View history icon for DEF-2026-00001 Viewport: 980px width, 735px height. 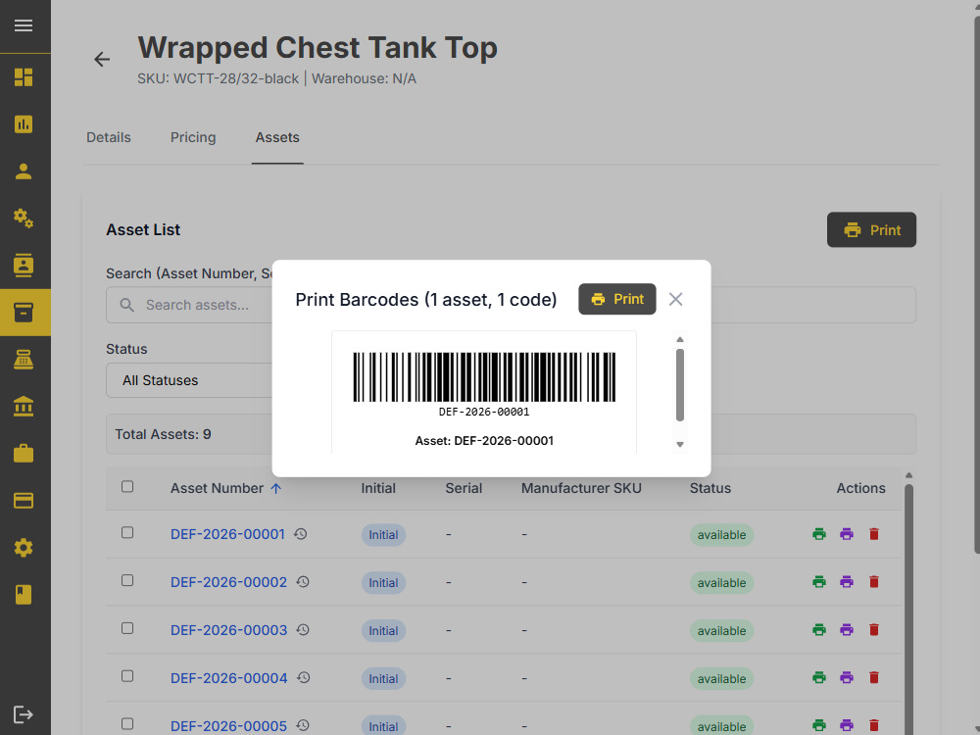pyautogui.click(x=301, y=534)
